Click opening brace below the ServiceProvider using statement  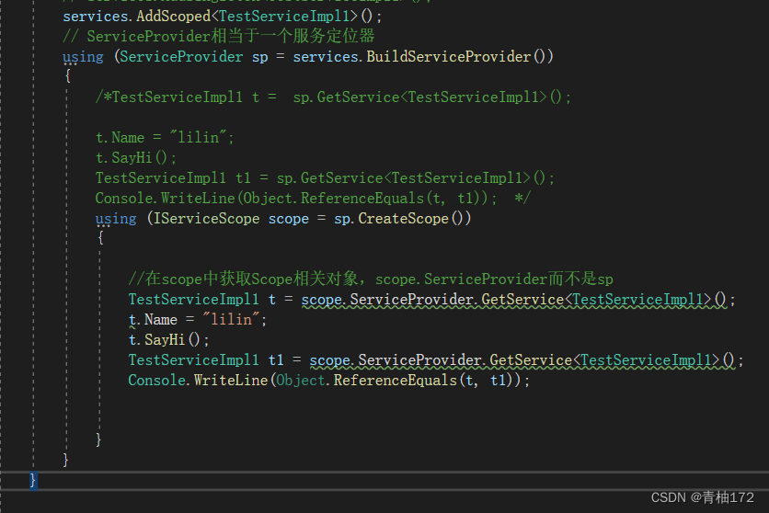(68, 76)
